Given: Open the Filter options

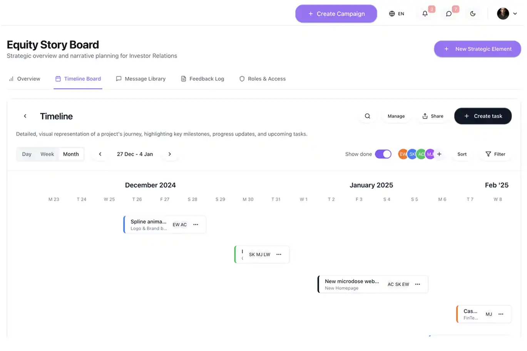Looking at the screenshot, I should (495, 154).
